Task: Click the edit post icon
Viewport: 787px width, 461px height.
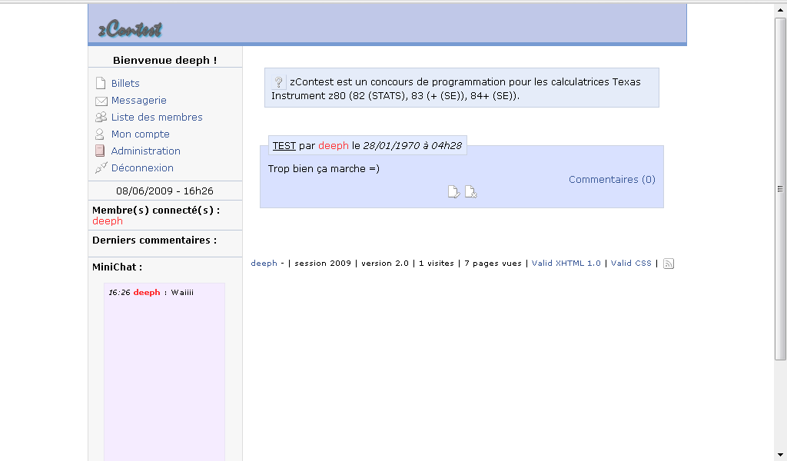Action: 454,192
